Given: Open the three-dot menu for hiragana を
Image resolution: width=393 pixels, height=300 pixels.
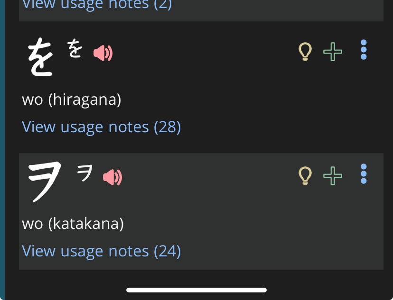Looking at the screenshot, I should (364, 50).
